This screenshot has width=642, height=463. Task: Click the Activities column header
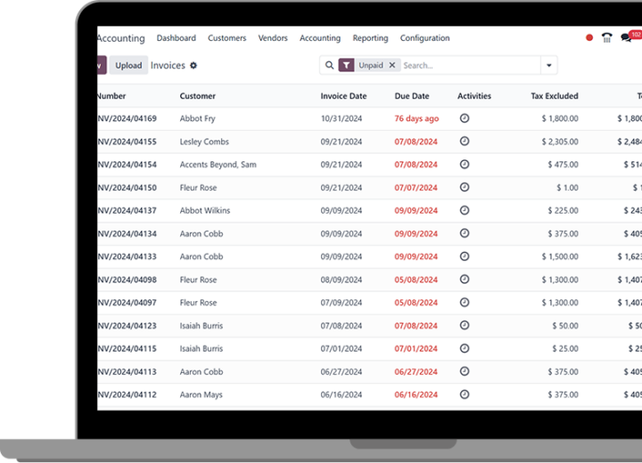click(474, 96)
